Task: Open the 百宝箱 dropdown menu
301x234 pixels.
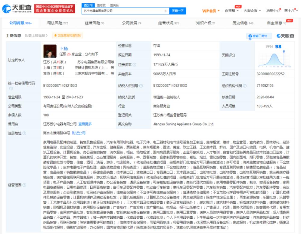Action: coord(232,11)
